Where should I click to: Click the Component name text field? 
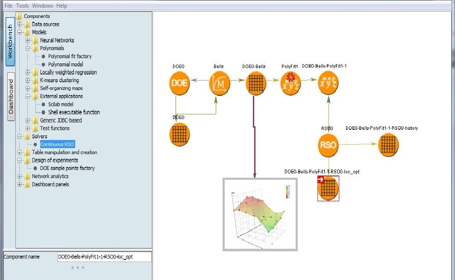click(104, 256)
